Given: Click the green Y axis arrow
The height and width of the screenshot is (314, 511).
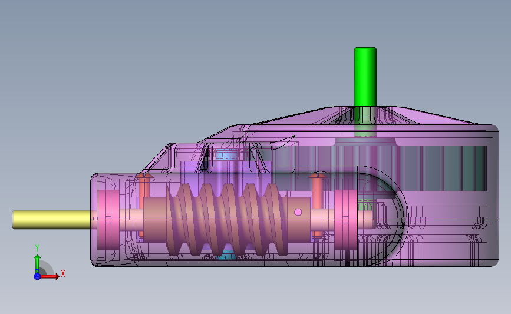Looking at the screenshot, I should [x=37, y=264].
